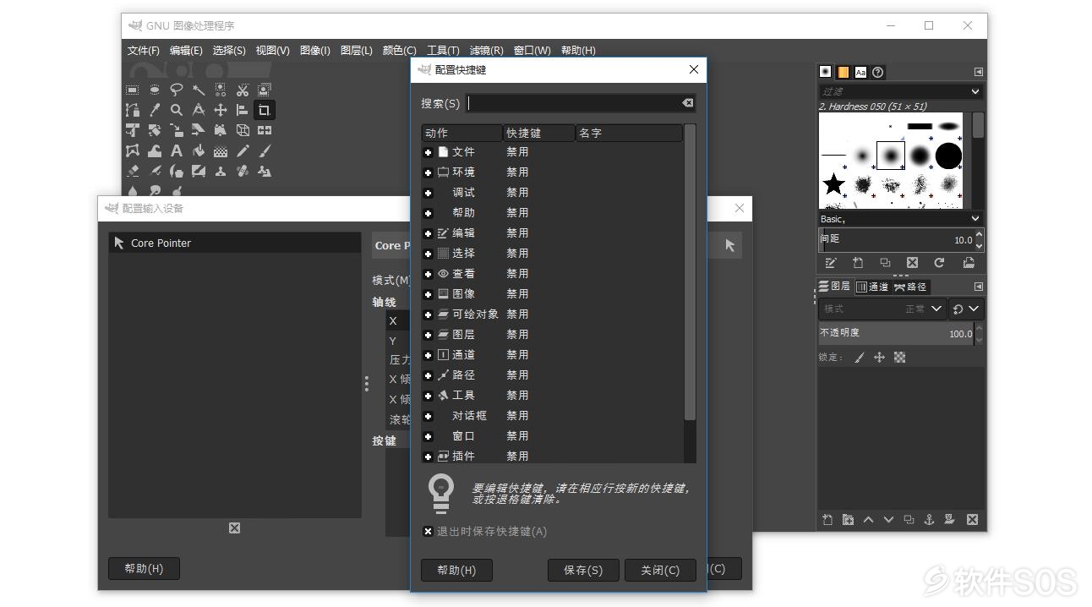1092x607 pixels.
Task: Close the 配置输入设备 dialog
Action: pyautogui.click(x=740, y=208)
